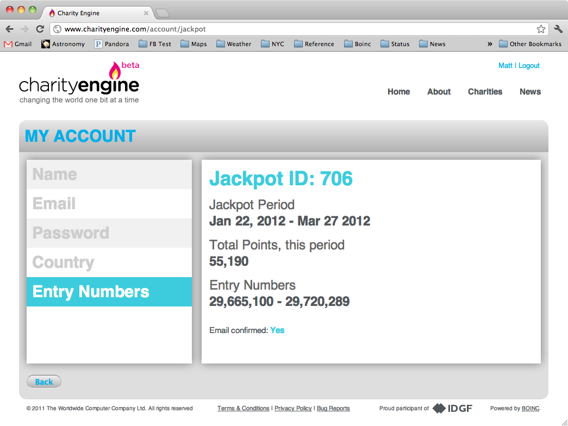Click the Email confirmed Yes text
Screen dimensions: 568x426
coord(247,330)
